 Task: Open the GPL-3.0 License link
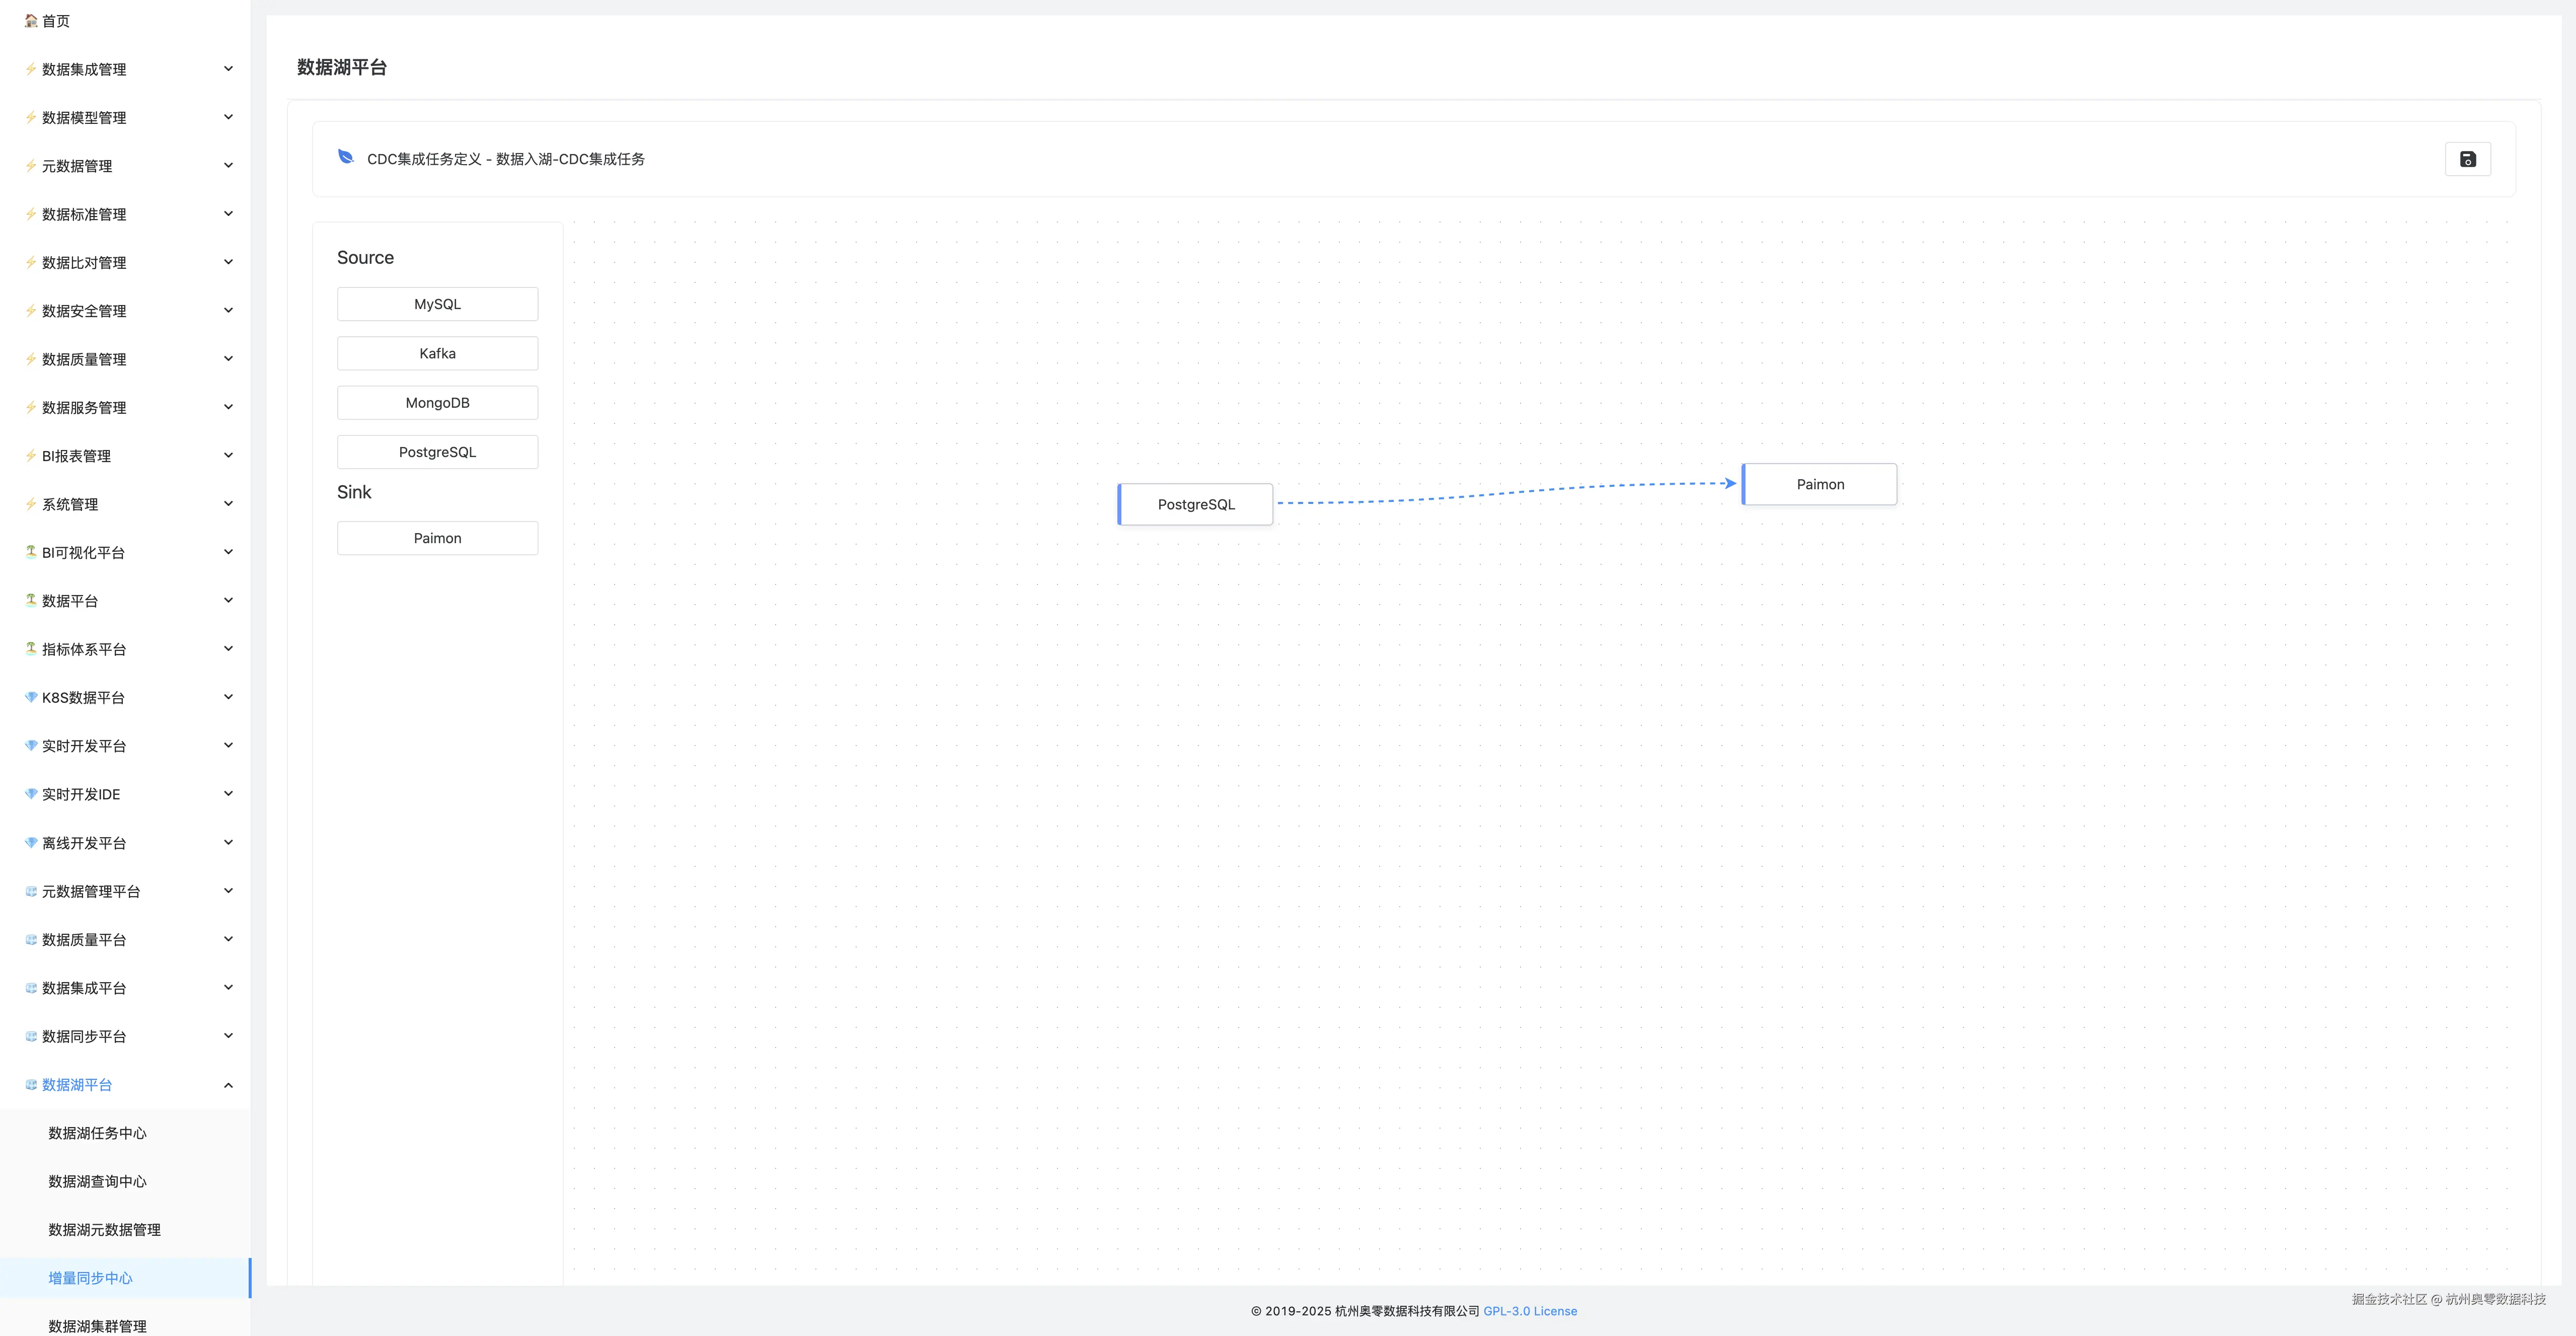click(1529, 1311)
